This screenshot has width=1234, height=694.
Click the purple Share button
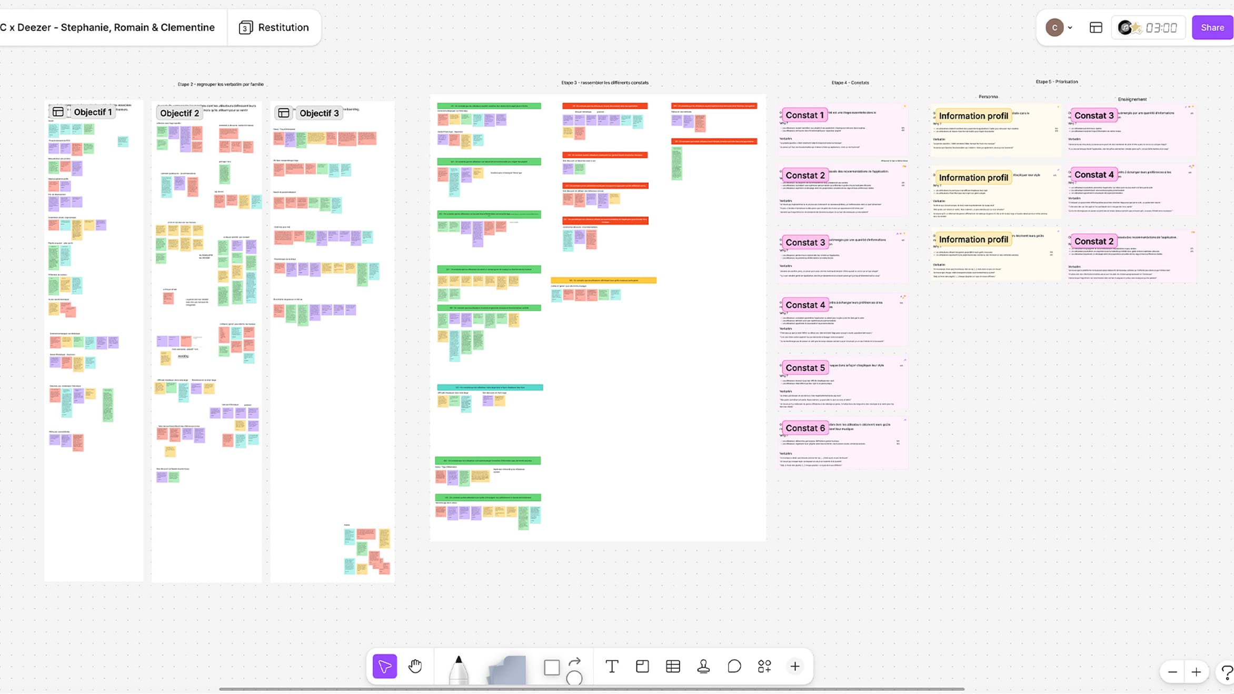[x=1212, y=27]
